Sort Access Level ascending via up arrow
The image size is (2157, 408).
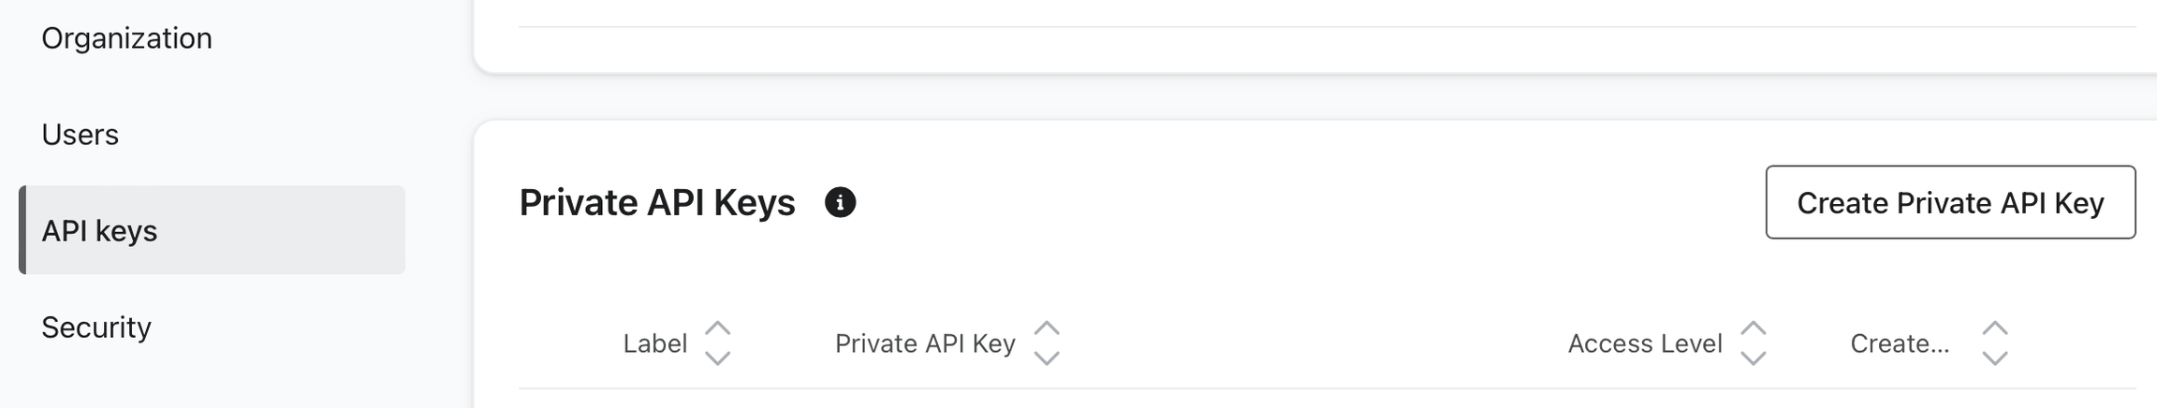point(1753,328)
